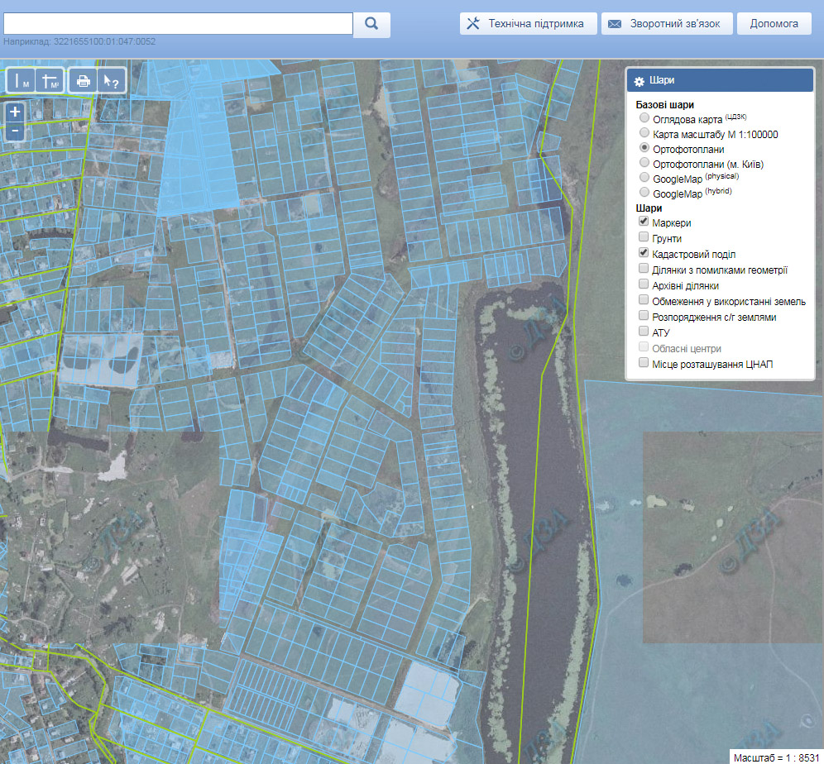
Task: Zoom in with the plus button
Action: point(15,112)
